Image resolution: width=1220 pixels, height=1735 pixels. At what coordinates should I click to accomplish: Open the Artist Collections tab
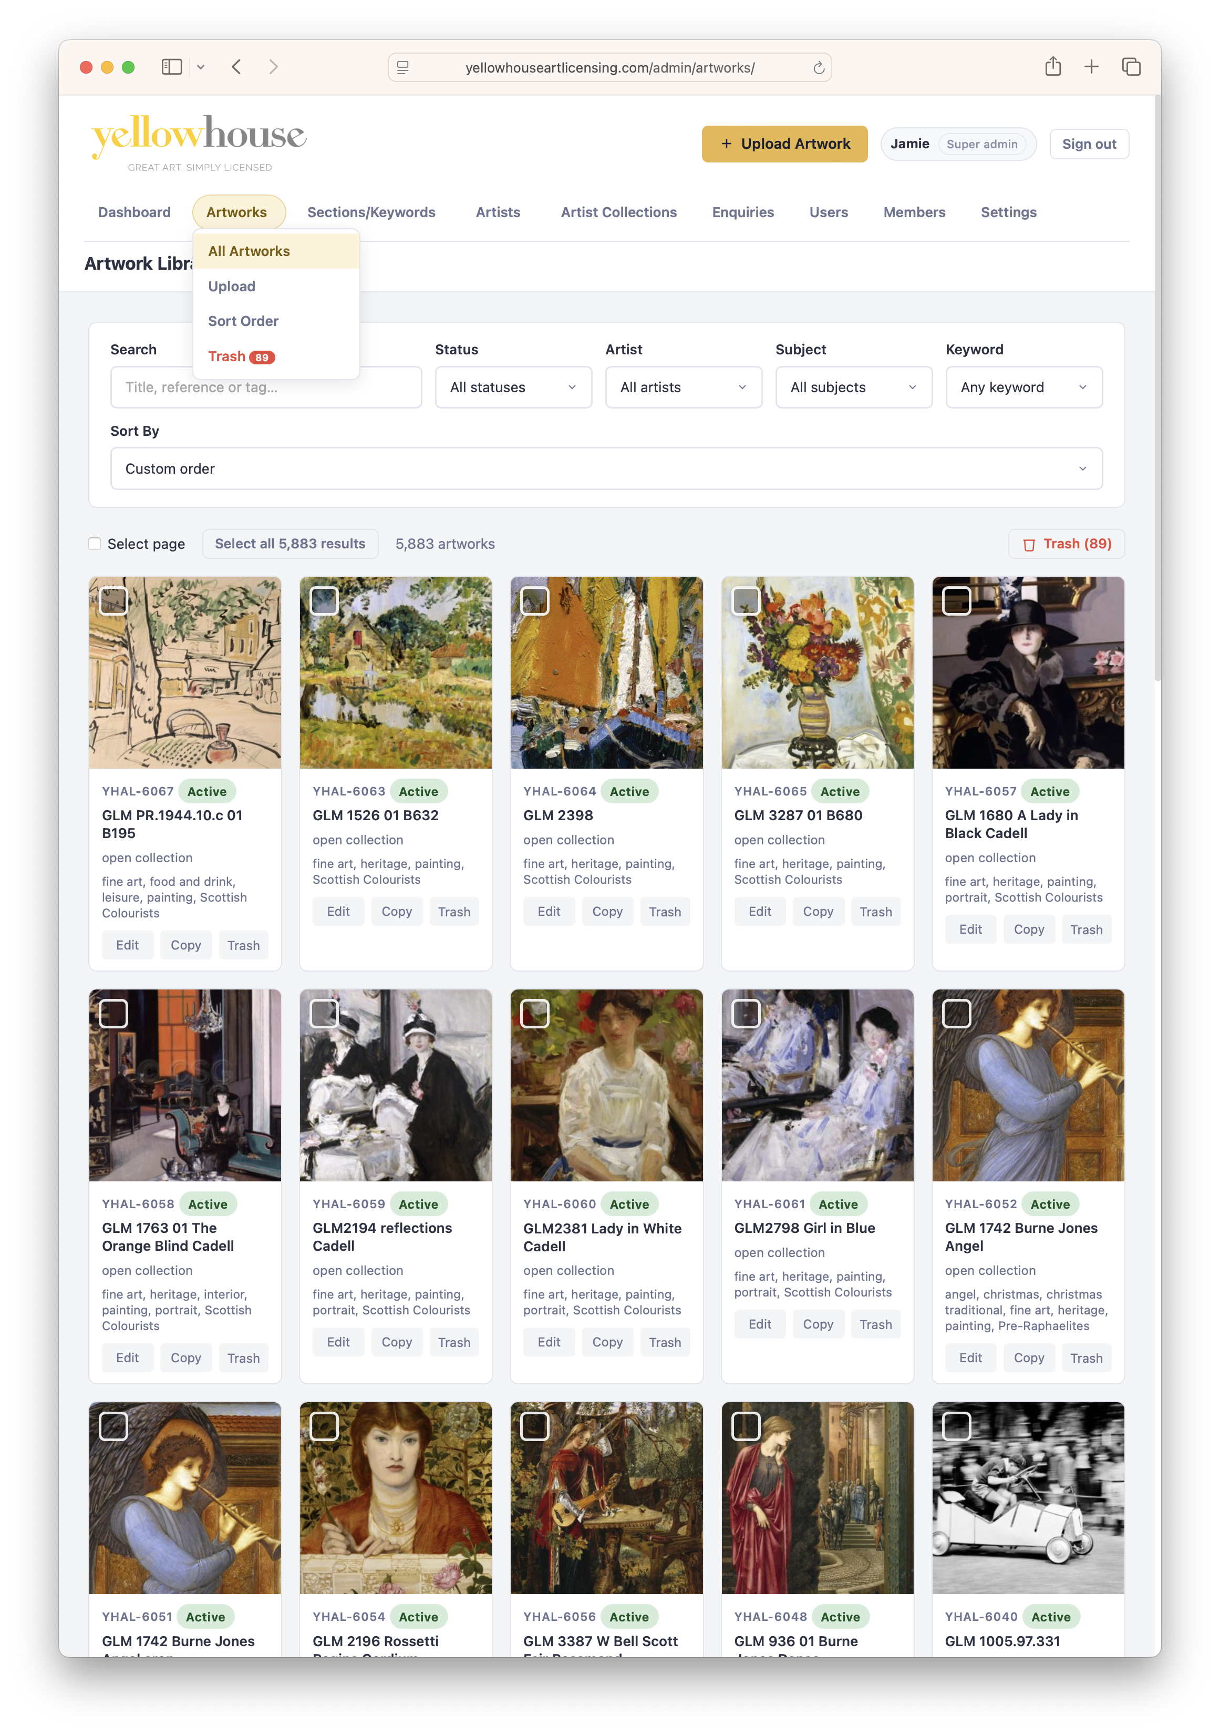point(619,212)
